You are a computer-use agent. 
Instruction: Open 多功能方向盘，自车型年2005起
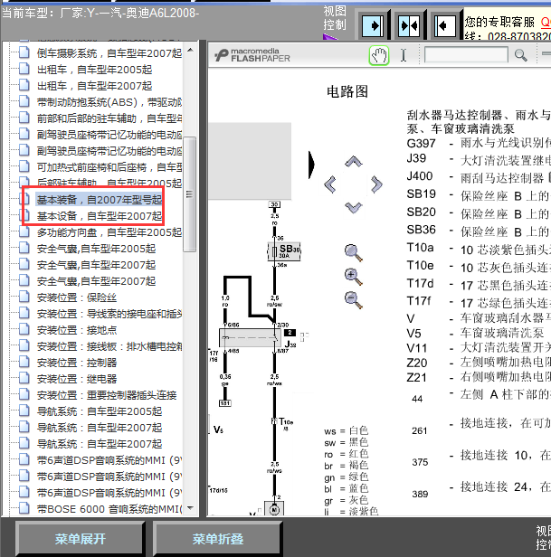coord(109,232)
